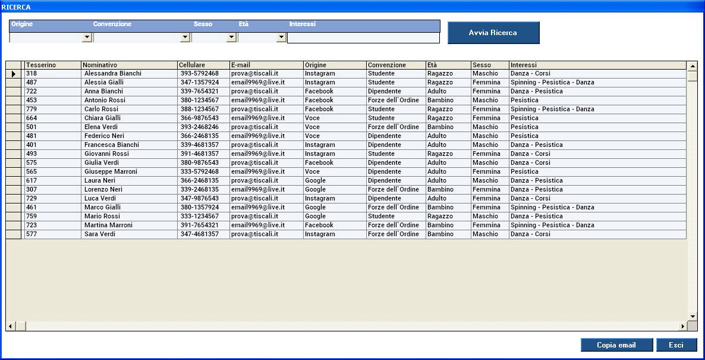Click the Esci button
The width and height of the screenshot is (705, 360).
676,345
